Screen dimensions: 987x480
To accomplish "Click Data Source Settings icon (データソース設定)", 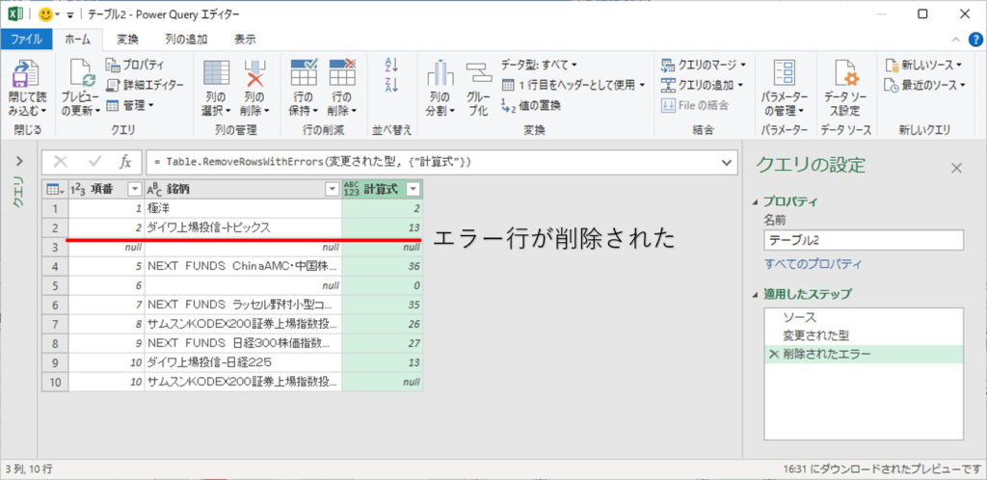I will [x=846, y=74].
